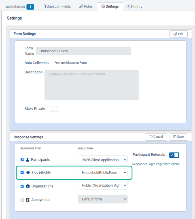This screenshot has width=195, height=219.
Task: Enable the Anonymous responder checkbox
Action: (x=22, y=200)
